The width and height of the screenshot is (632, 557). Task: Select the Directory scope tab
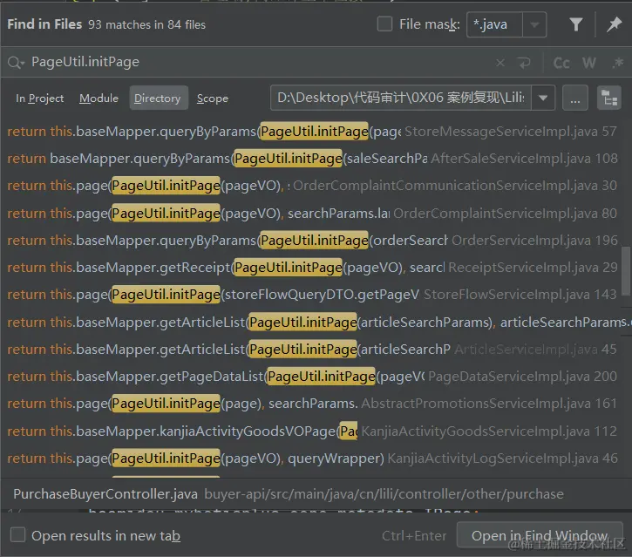pyautogui.click(x=158, y=98)
